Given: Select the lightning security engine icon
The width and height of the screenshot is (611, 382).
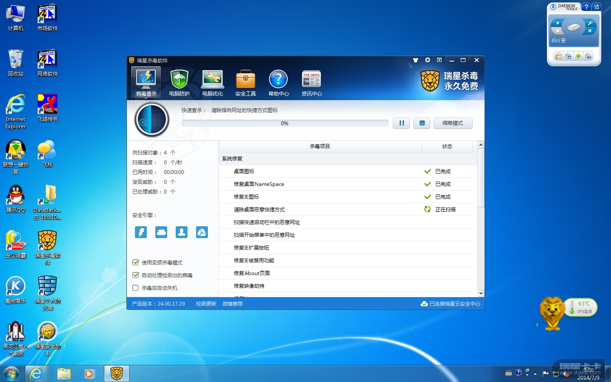Looking at the screenshot, I should tap(141, 232).
